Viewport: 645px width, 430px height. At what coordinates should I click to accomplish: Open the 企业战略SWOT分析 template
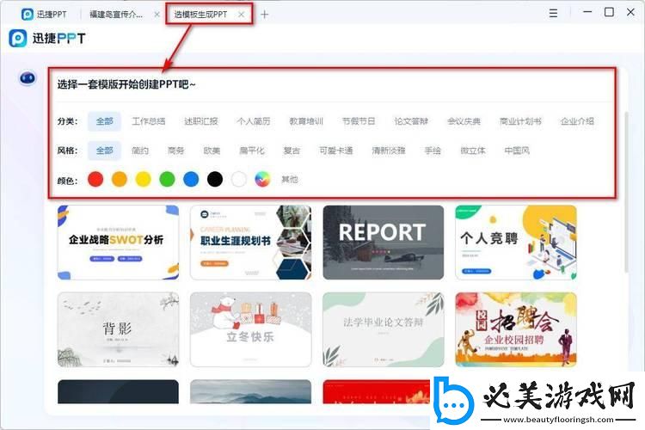pos(118,242)
